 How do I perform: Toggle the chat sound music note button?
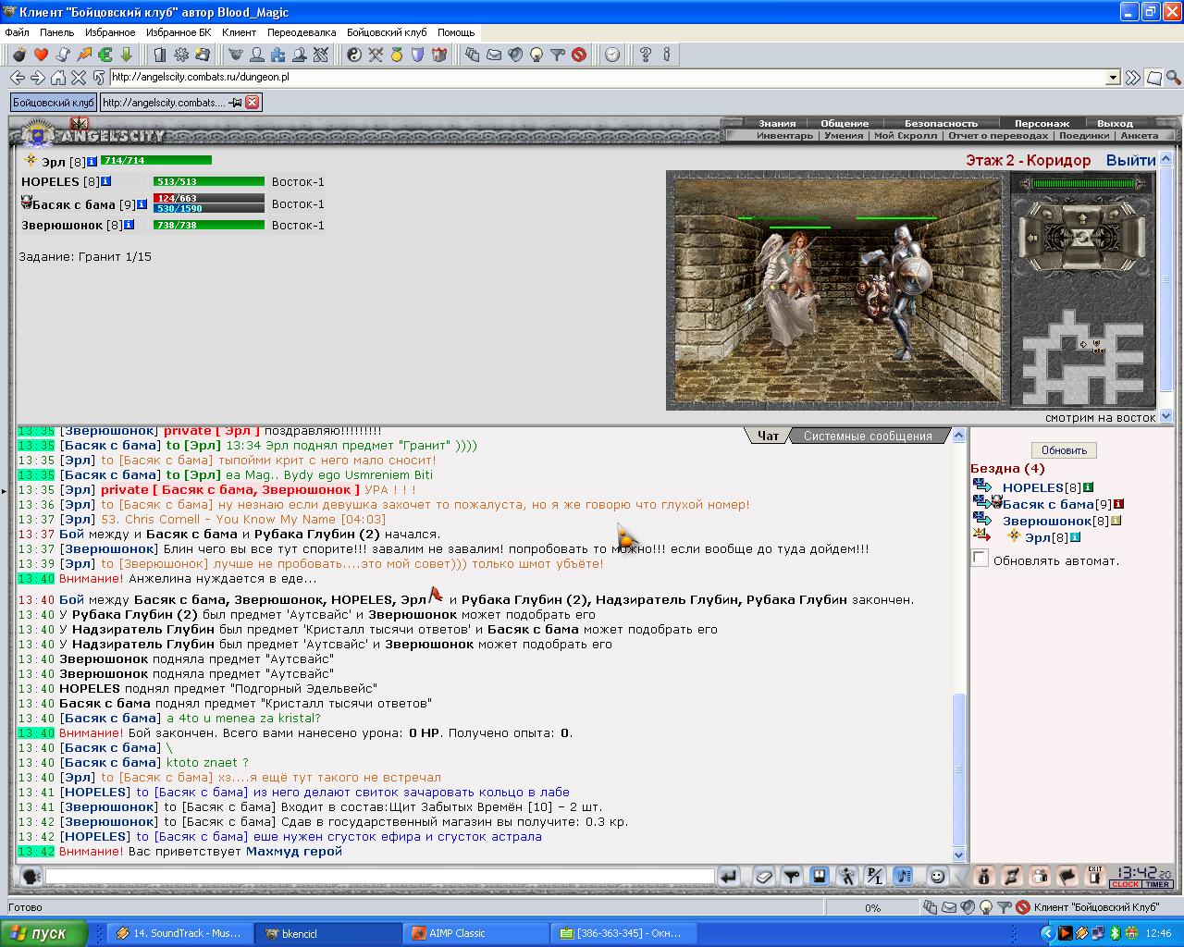[903, 876]
